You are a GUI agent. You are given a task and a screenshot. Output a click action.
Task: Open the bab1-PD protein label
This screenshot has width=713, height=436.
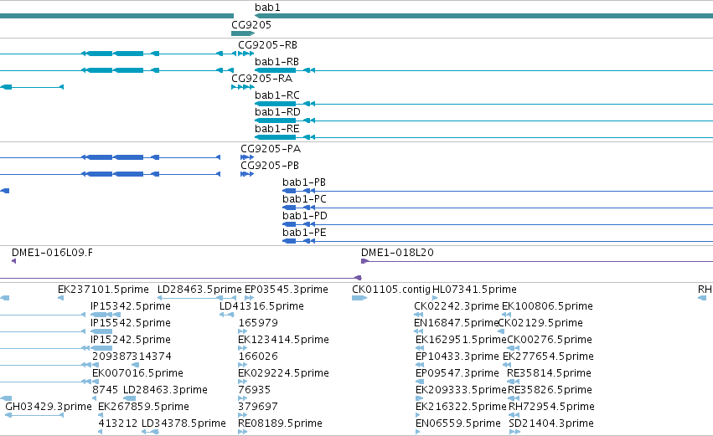[305, 216]
